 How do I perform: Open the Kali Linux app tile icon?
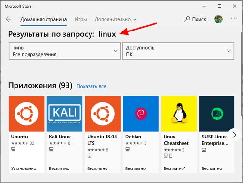pos(64,114)
